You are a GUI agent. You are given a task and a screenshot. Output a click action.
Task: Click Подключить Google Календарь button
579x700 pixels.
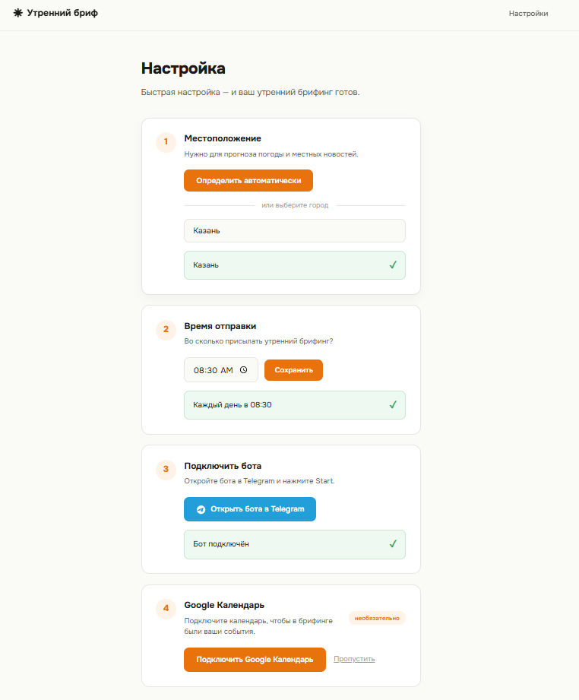click(255, 660)
